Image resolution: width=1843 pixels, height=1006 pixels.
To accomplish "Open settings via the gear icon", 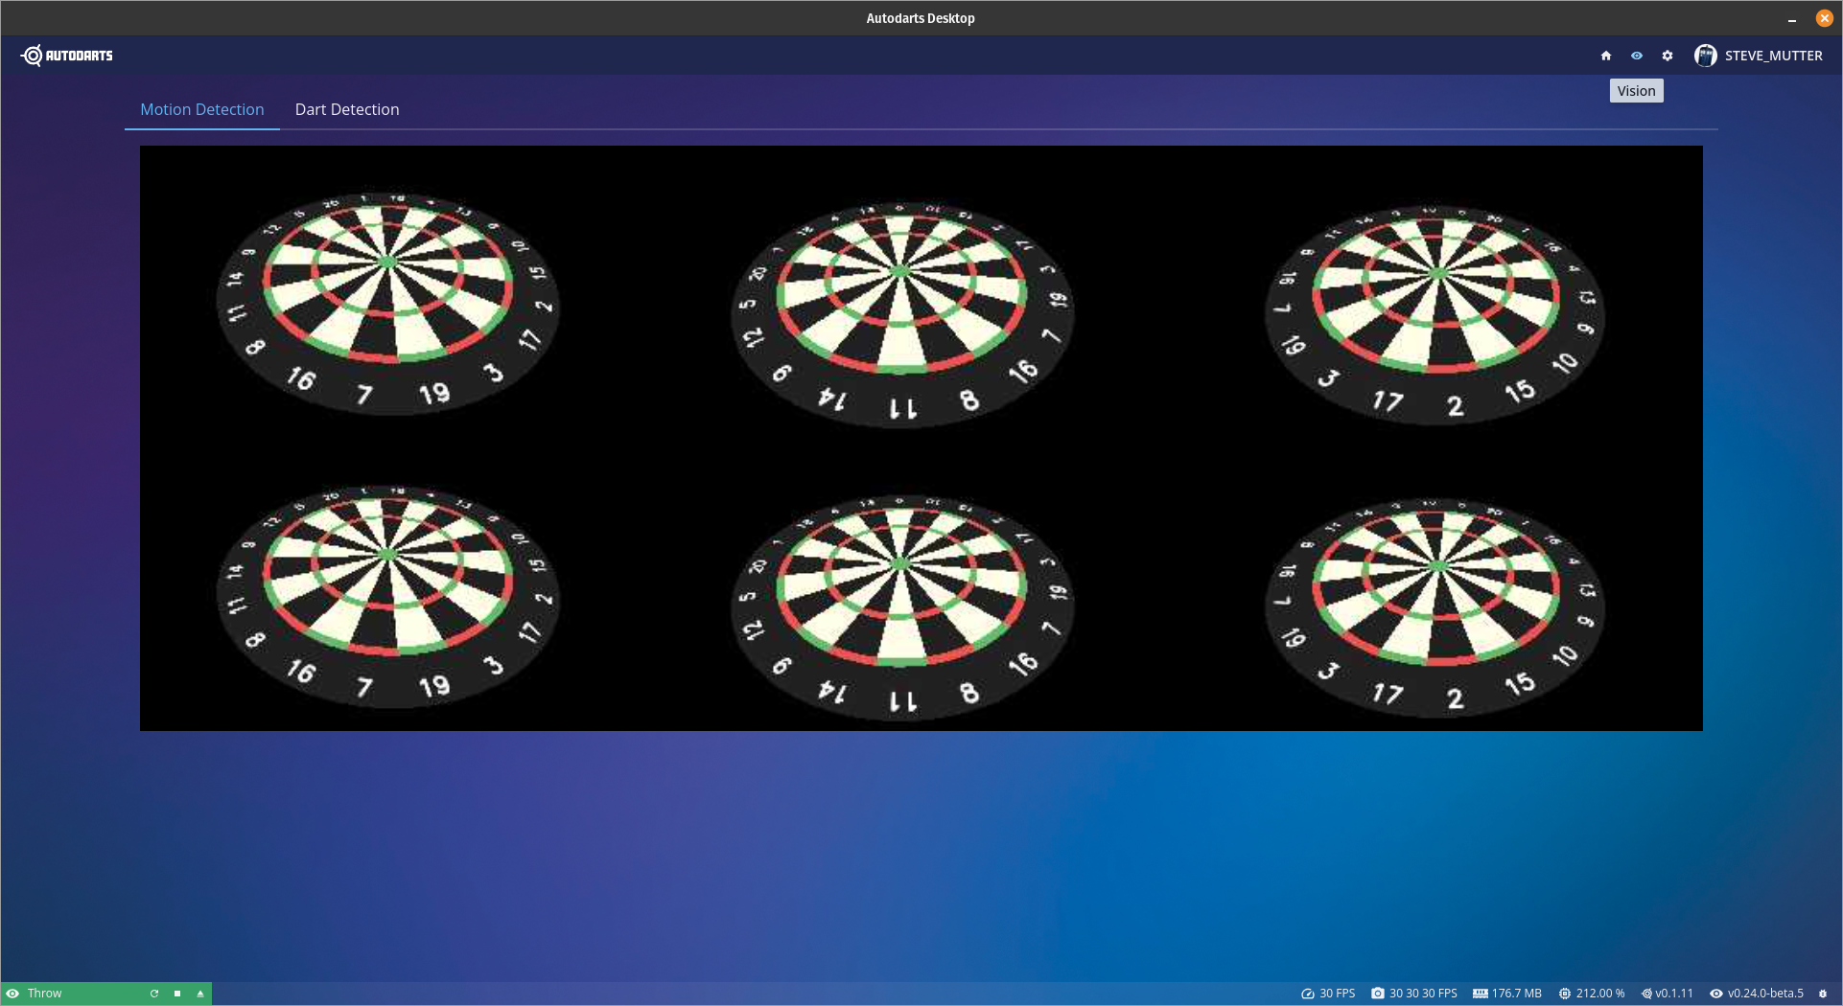I will click(x=1668, y=56).
